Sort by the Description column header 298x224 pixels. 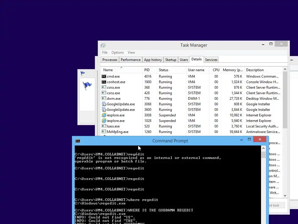(x=263, y=70)
